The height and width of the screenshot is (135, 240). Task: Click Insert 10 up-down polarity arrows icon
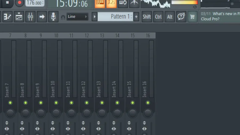point(53,123)
